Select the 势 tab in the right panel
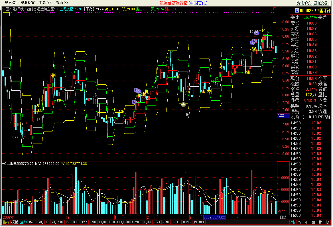This screenshot has height=227, width=333. point(320,222)
